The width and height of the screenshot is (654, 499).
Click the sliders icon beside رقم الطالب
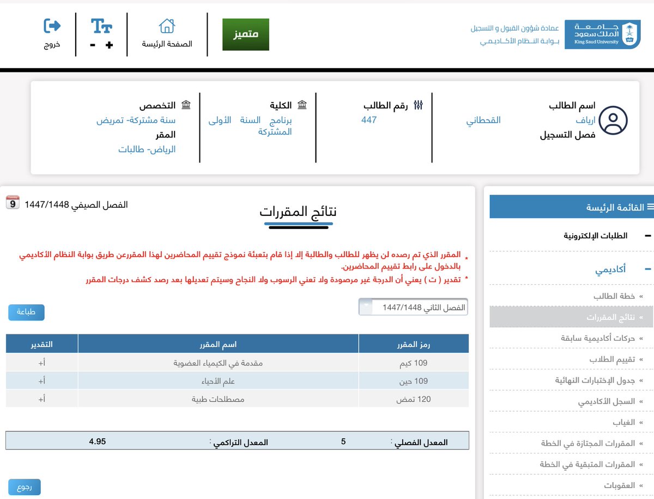click(x=419, y=105)
